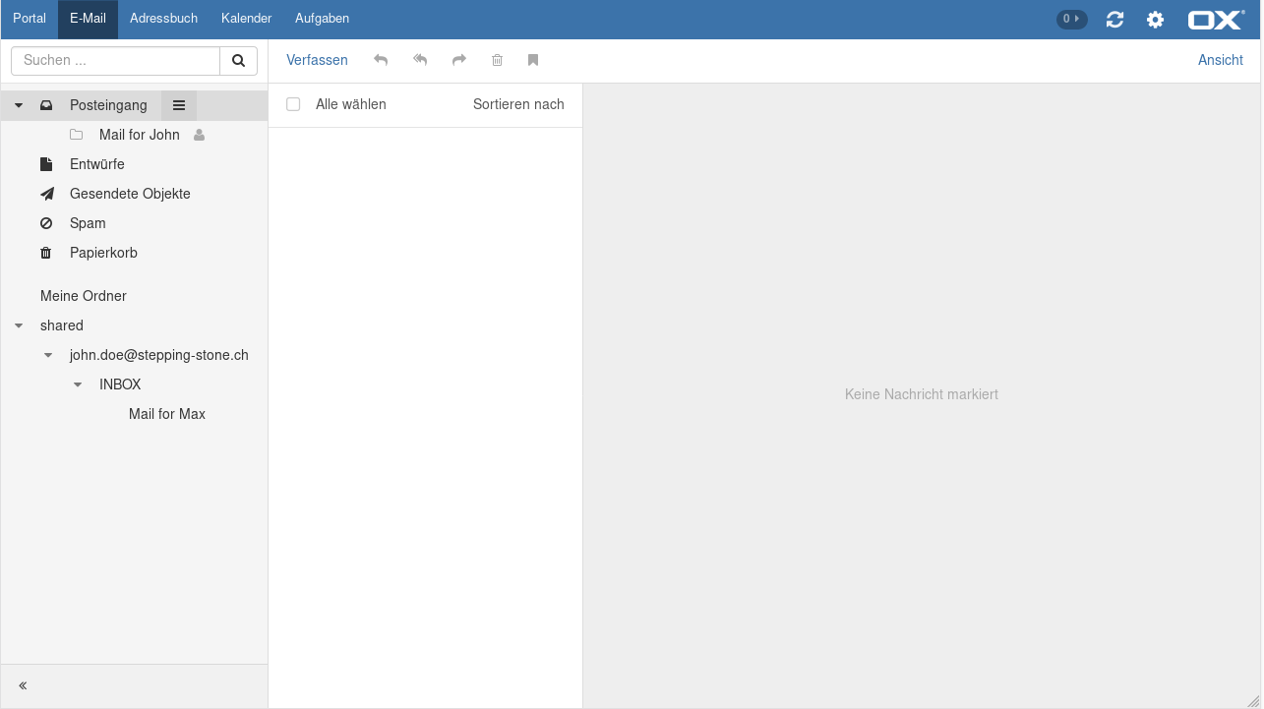Open settings via the gear icon

(x=1155, y=20)
